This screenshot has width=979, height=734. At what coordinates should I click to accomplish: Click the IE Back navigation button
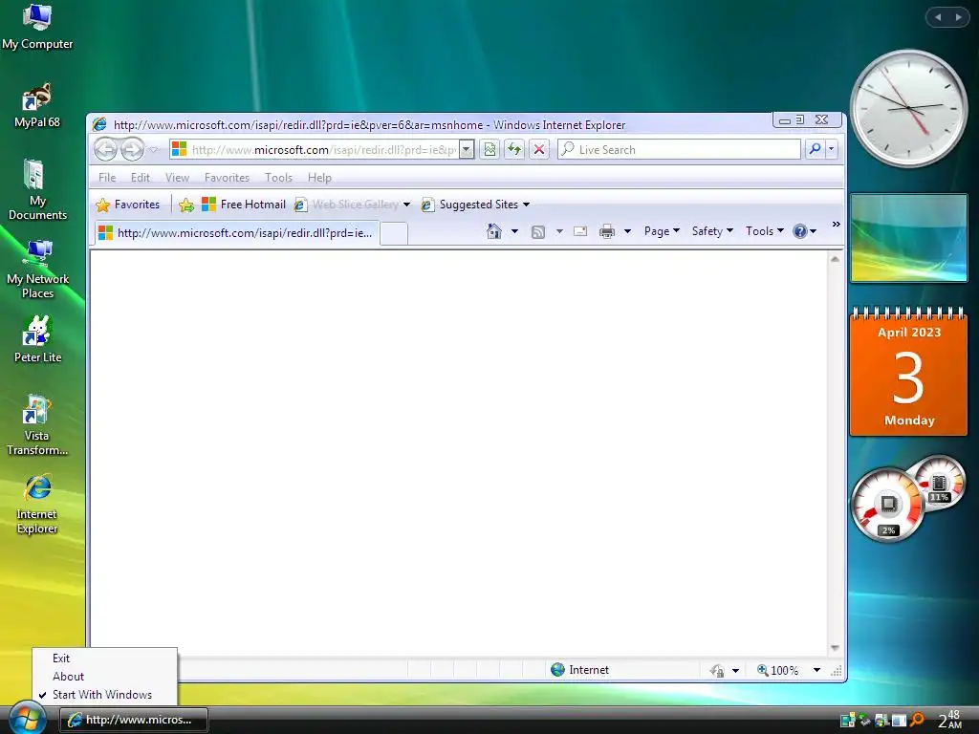coord(105,150)
